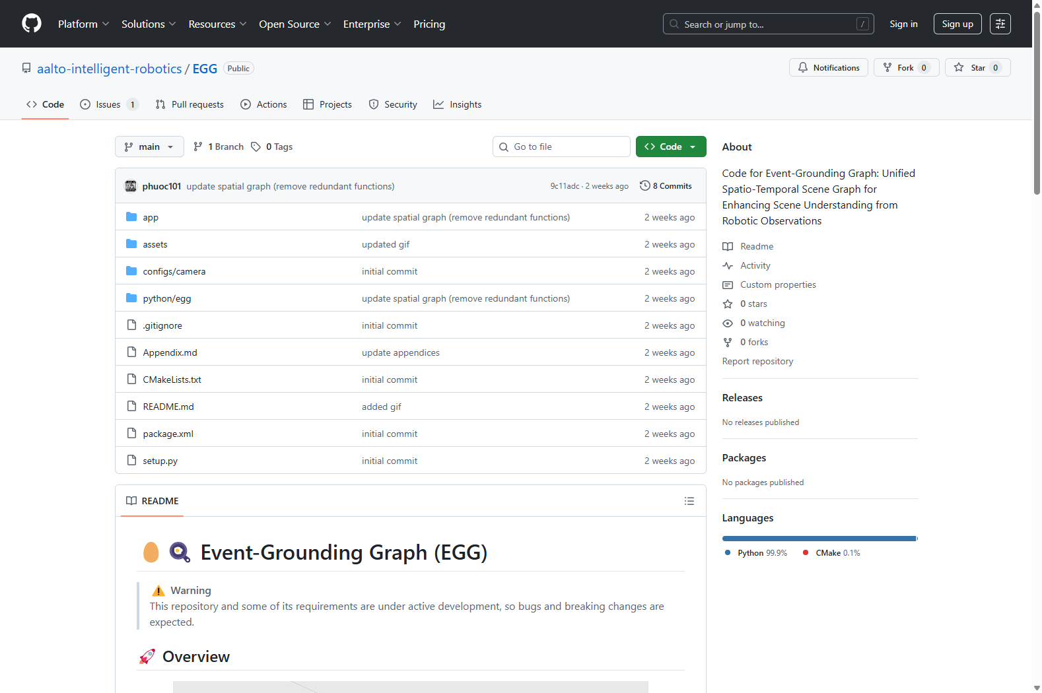Click the accessibility settings icon beside Sign up

[1000, 24]
